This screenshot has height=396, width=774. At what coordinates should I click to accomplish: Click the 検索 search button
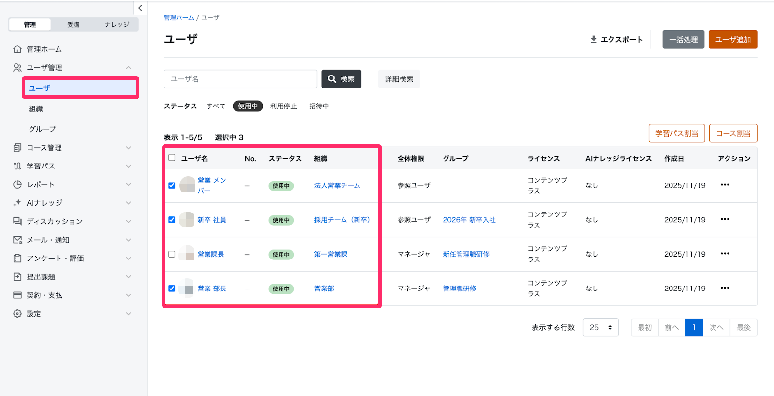[341, 79]
